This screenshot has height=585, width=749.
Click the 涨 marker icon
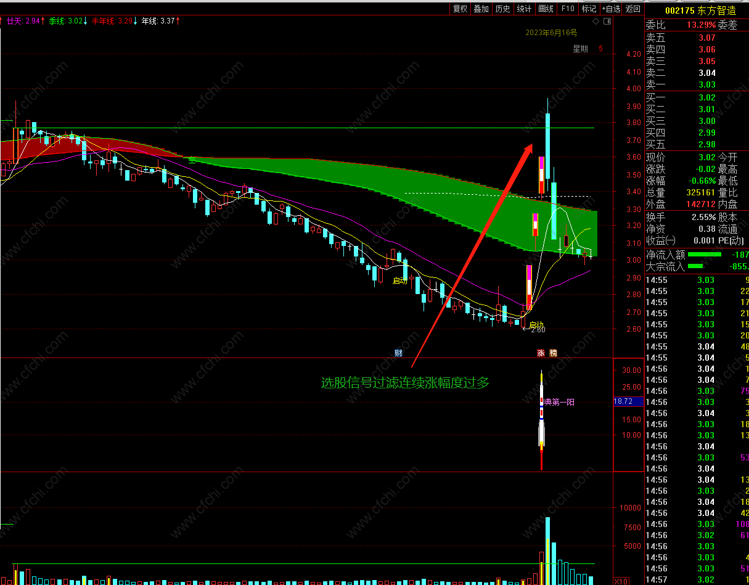coord(541,353)
